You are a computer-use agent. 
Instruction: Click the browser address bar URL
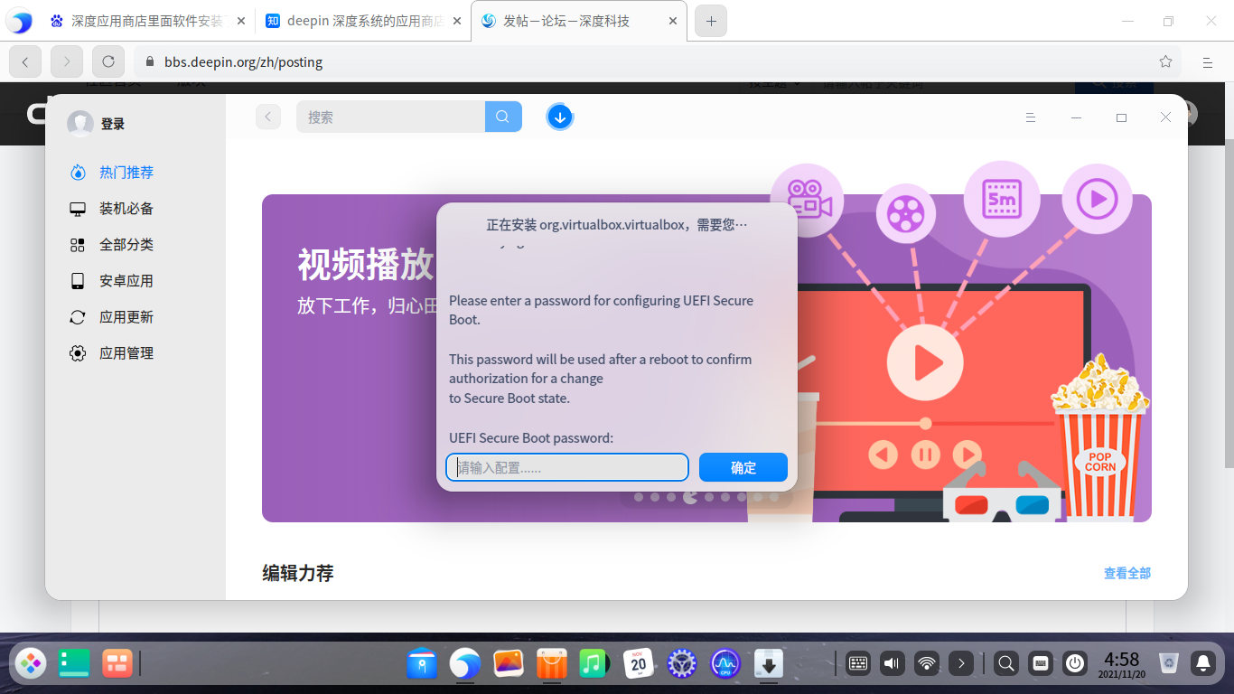tap(243, 62)
